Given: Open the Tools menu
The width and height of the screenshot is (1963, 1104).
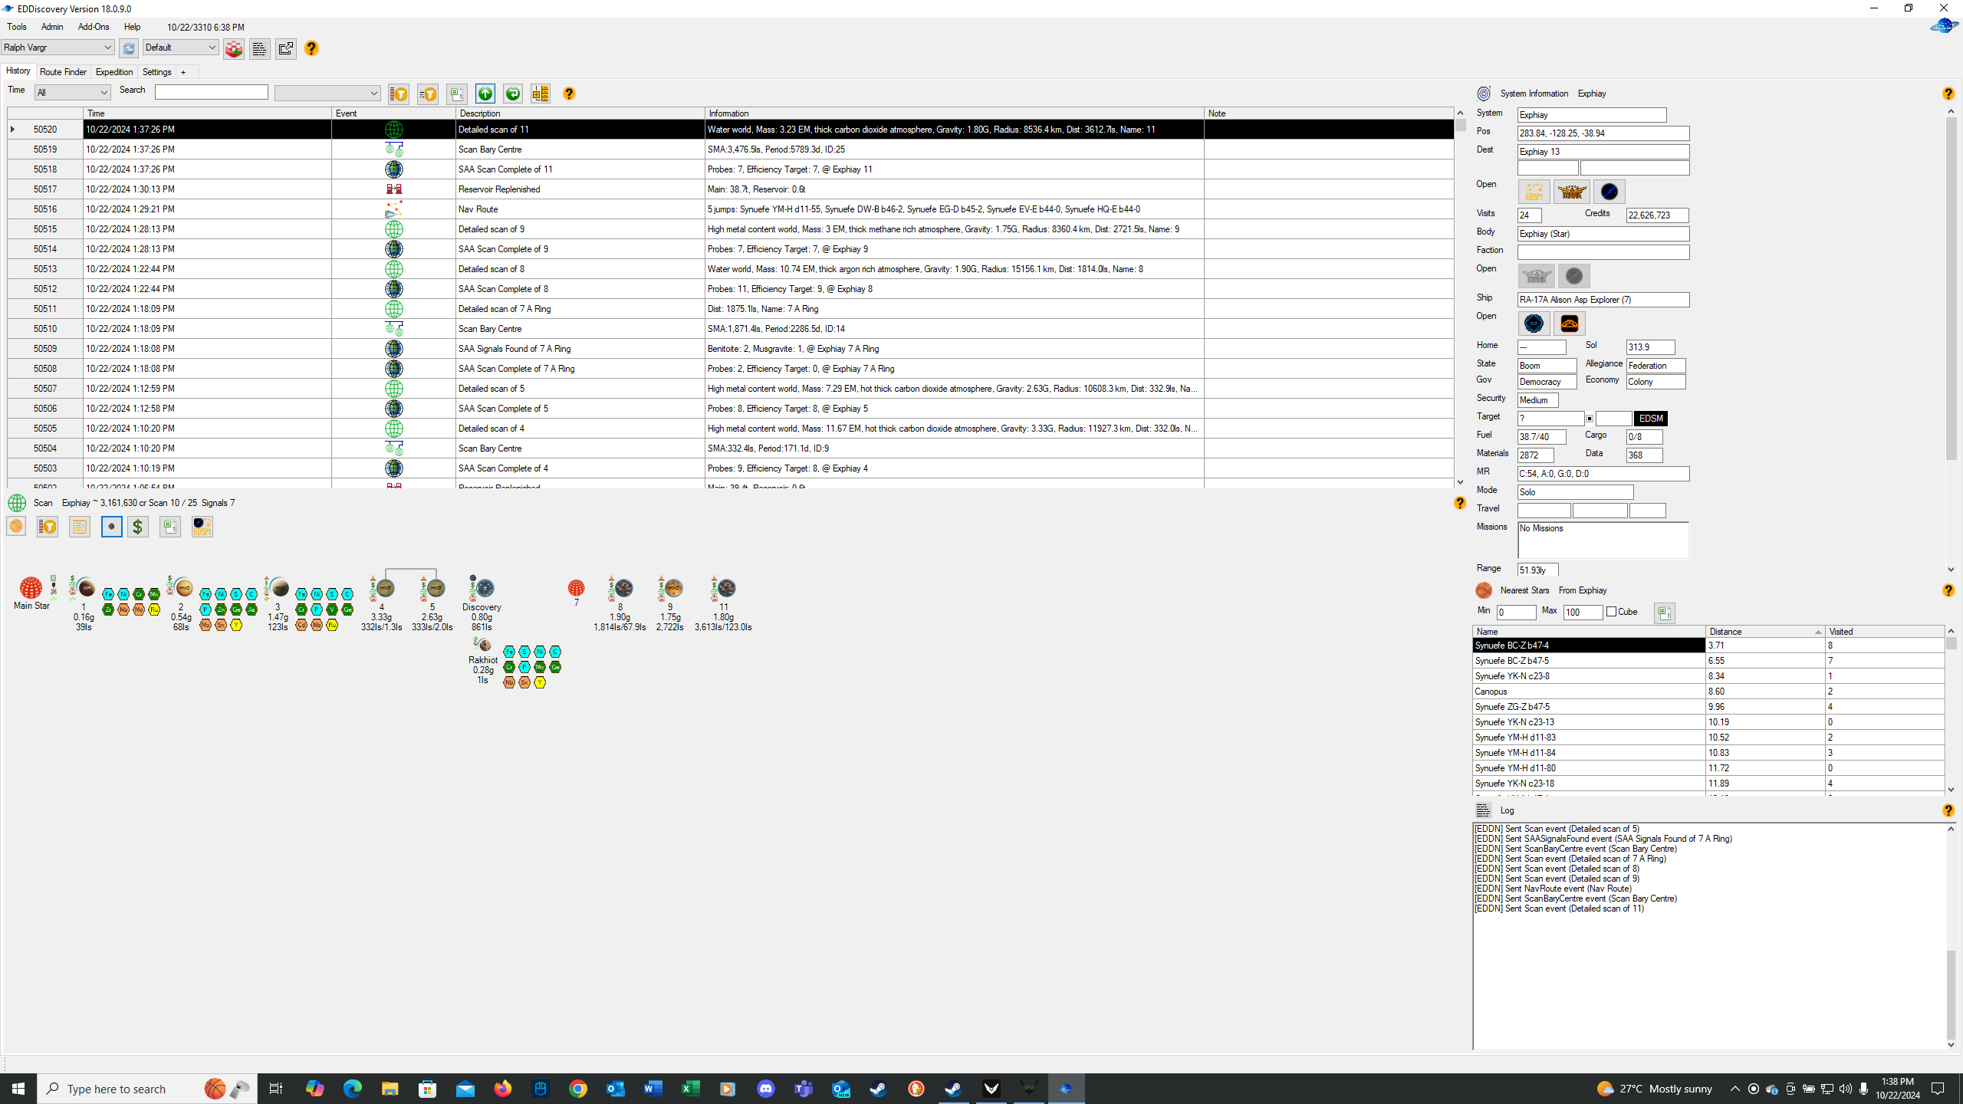Looking at the screenshot, I should coord(17,27).
